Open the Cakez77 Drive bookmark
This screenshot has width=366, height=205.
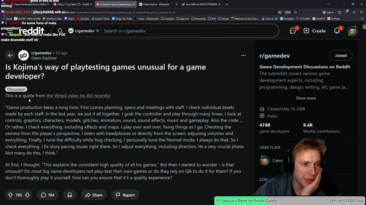(101, 19)
